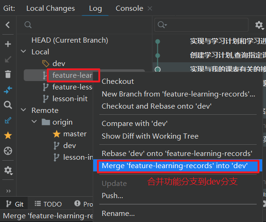Screen dimensions: 266x222
Task: Select the second commit starting 创建学习计划
Action: click(x=228, y=55)
